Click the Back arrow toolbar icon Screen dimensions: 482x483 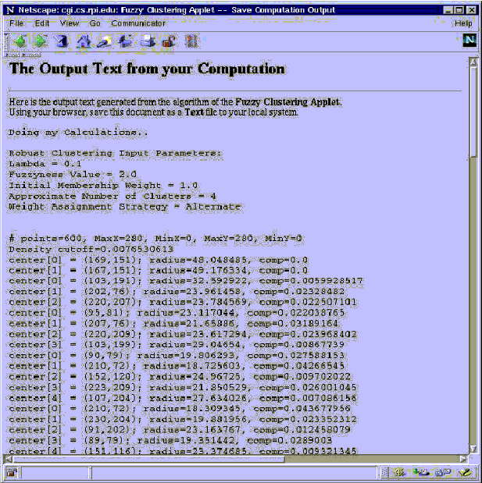click(x=20, y=41)
